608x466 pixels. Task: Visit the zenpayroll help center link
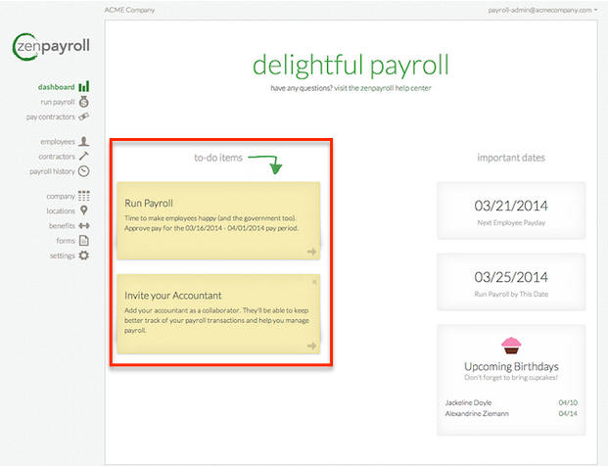tap(383, 88)
